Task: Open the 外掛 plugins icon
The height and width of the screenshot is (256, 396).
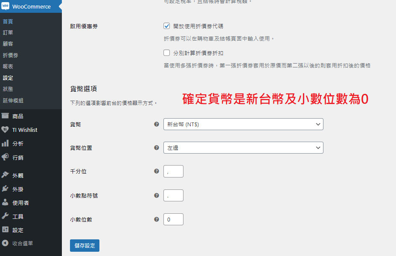Action: pyautogui.click(x=6, y=189)
